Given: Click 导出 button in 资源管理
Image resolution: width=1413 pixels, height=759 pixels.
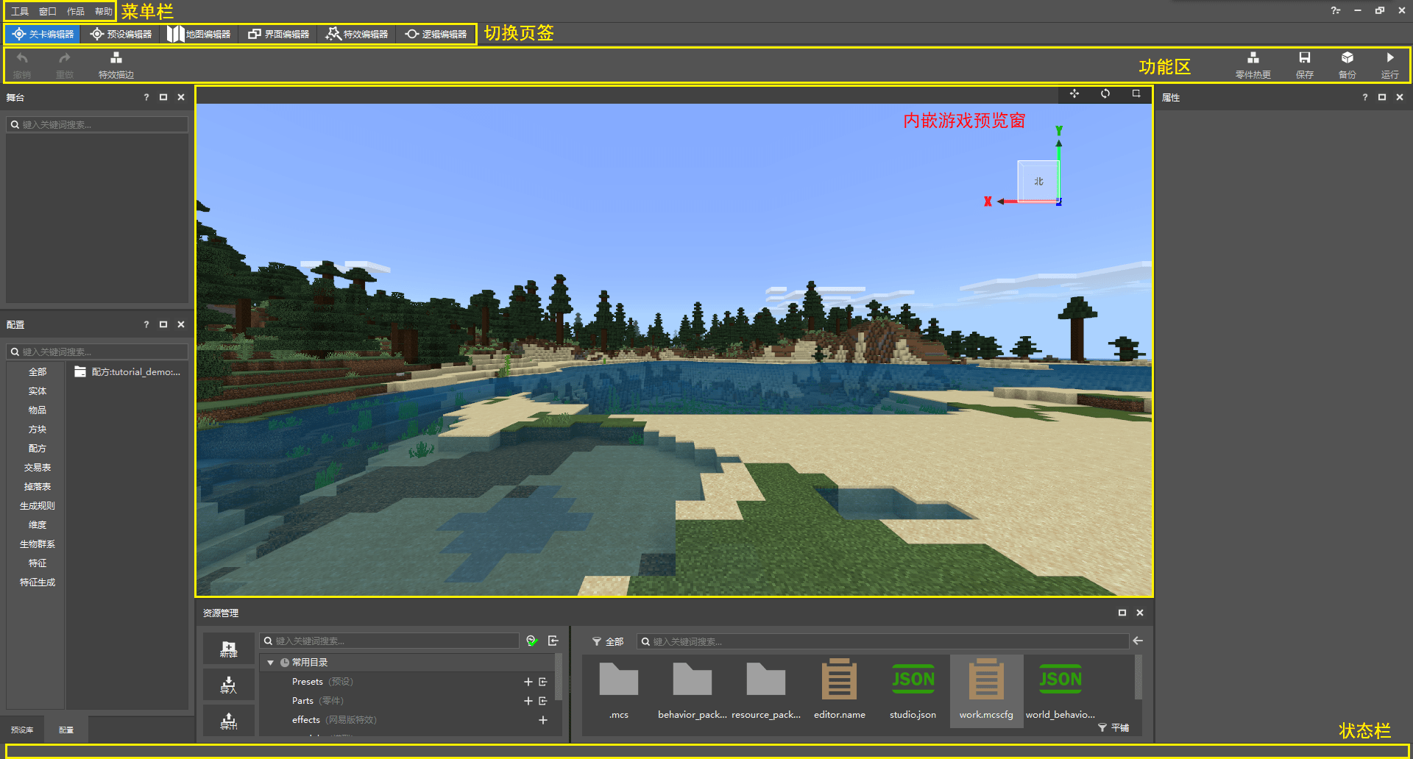Looking at the screenshot, I should [229, 721].
